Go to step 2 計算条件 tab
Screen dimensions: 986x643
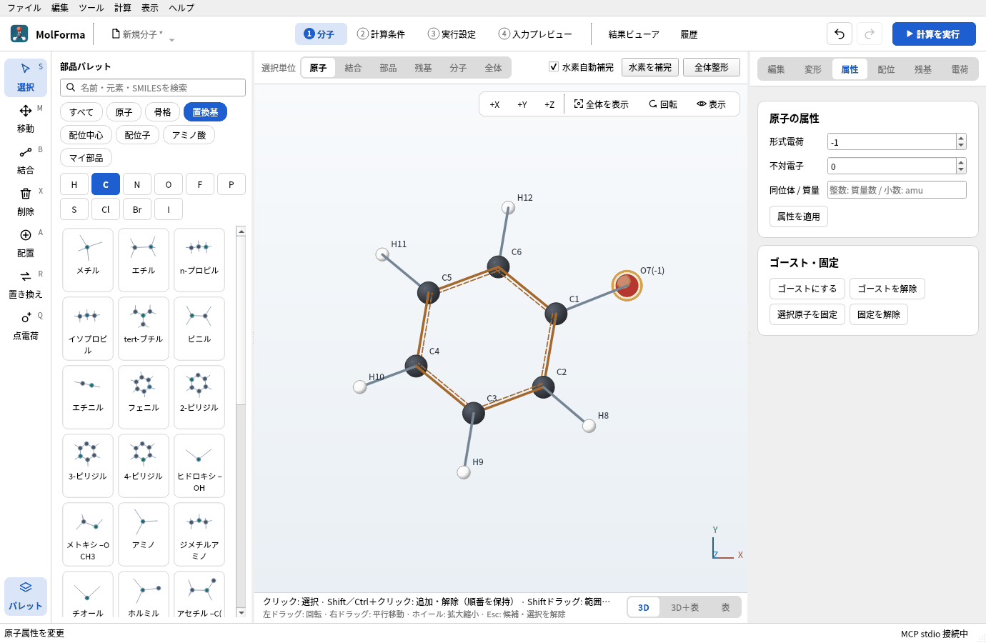(382, 34)
